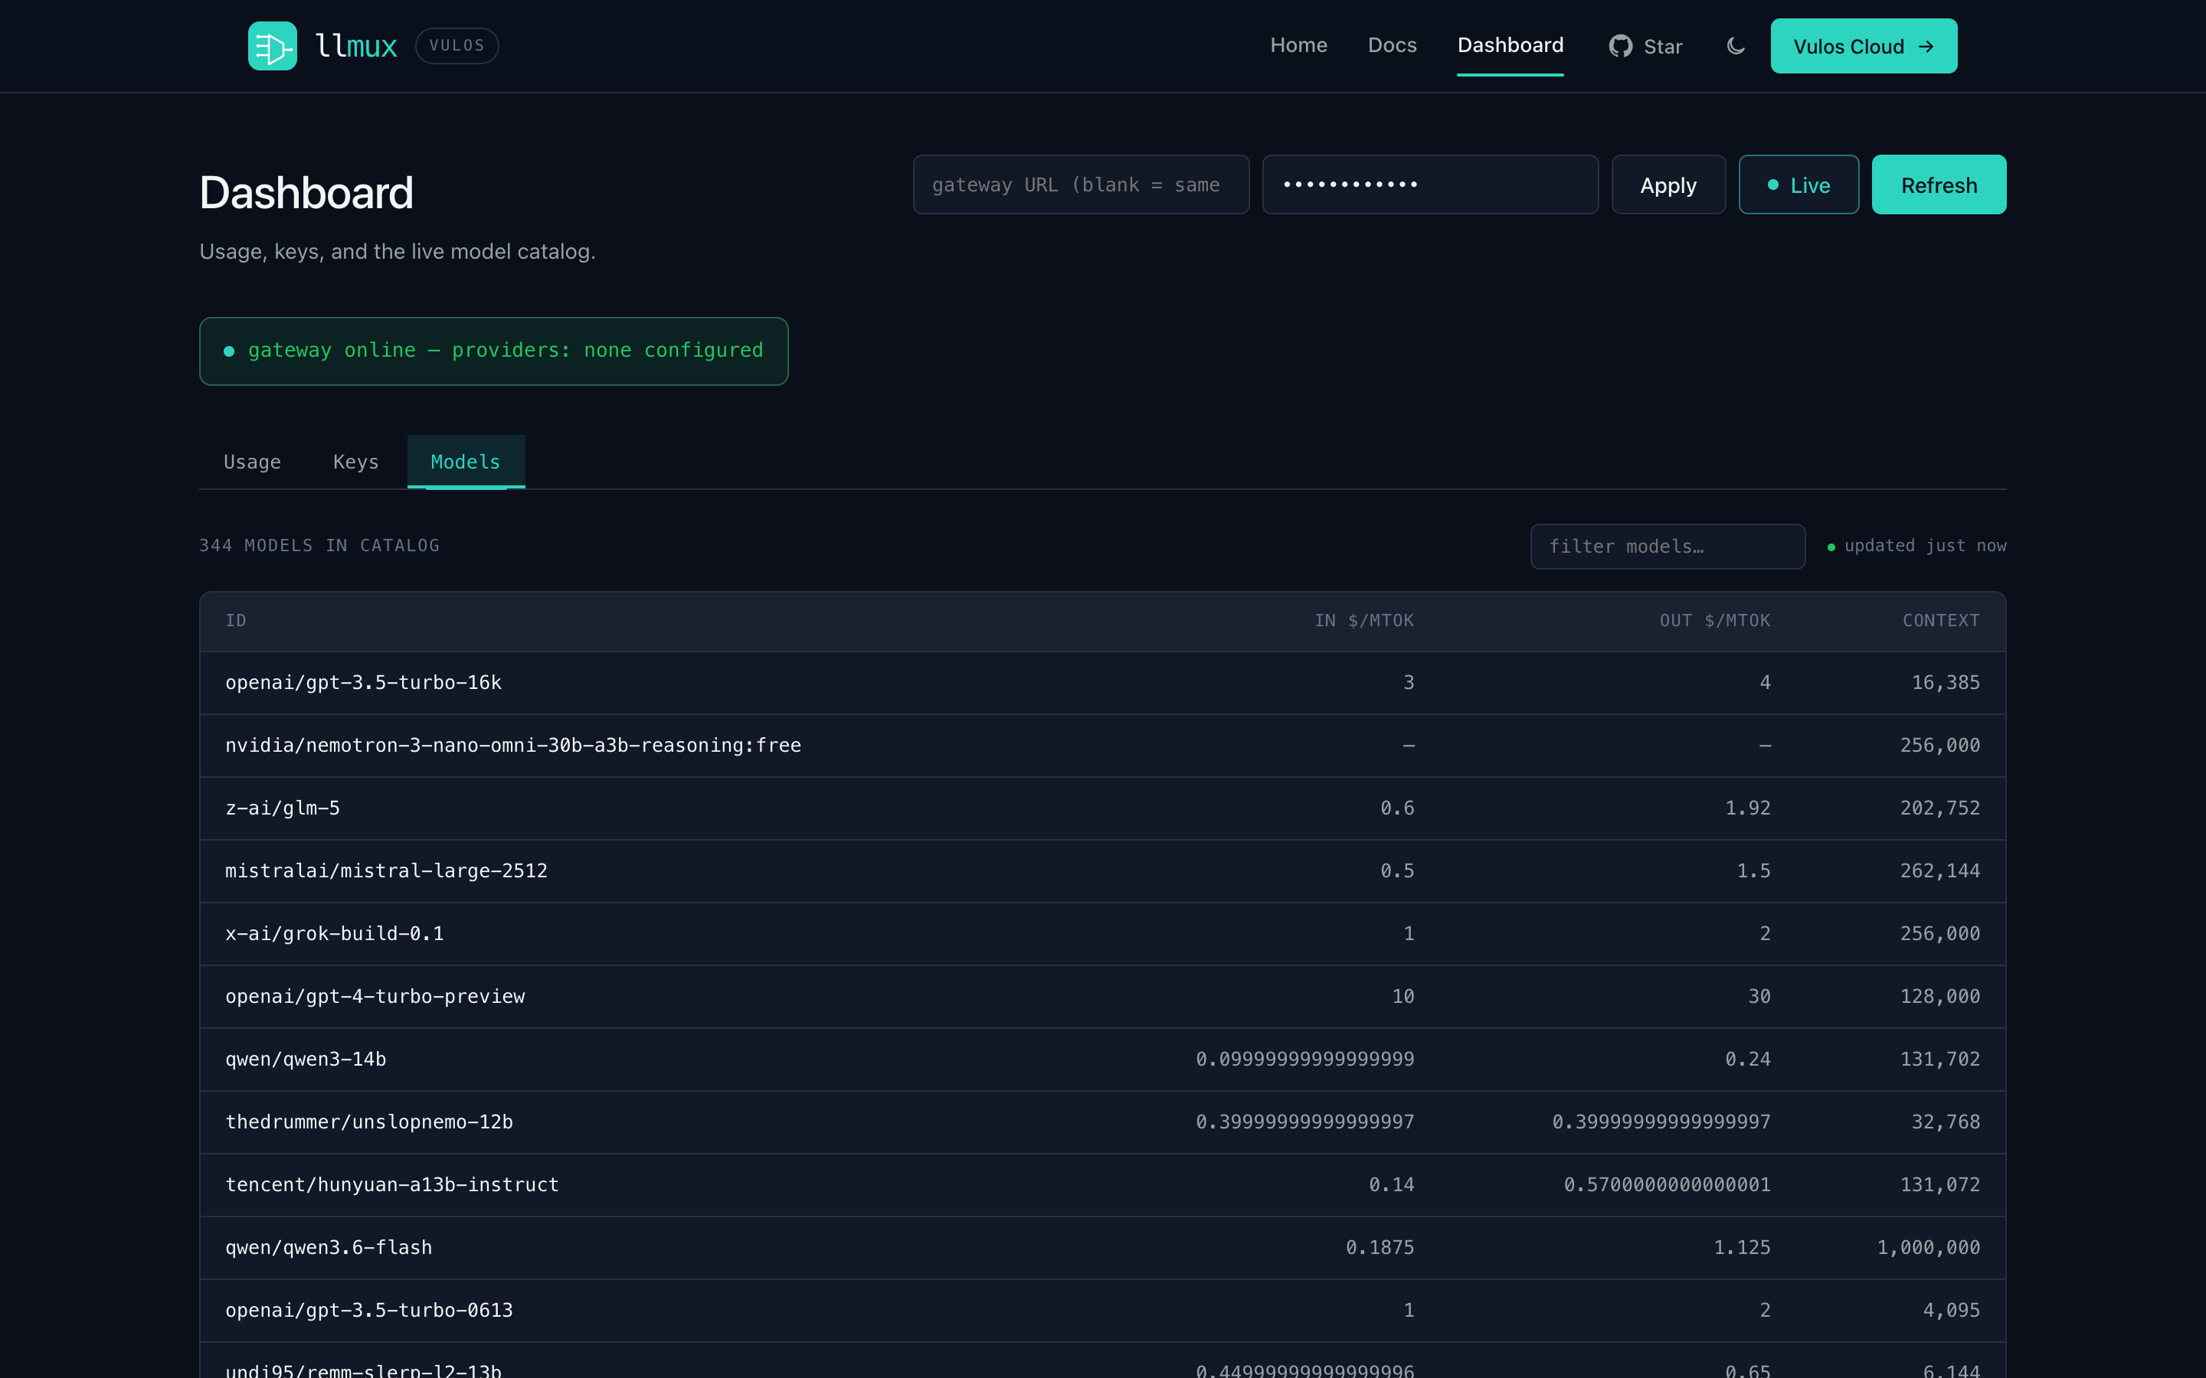The image size is (2206, 1378).
Task: Click context value 262,144
Action: coord(1939,870)
